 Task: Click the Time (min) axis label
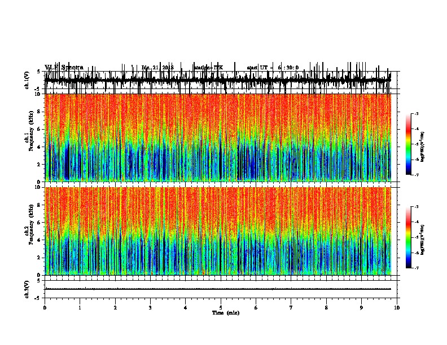[x=226, y=313]
